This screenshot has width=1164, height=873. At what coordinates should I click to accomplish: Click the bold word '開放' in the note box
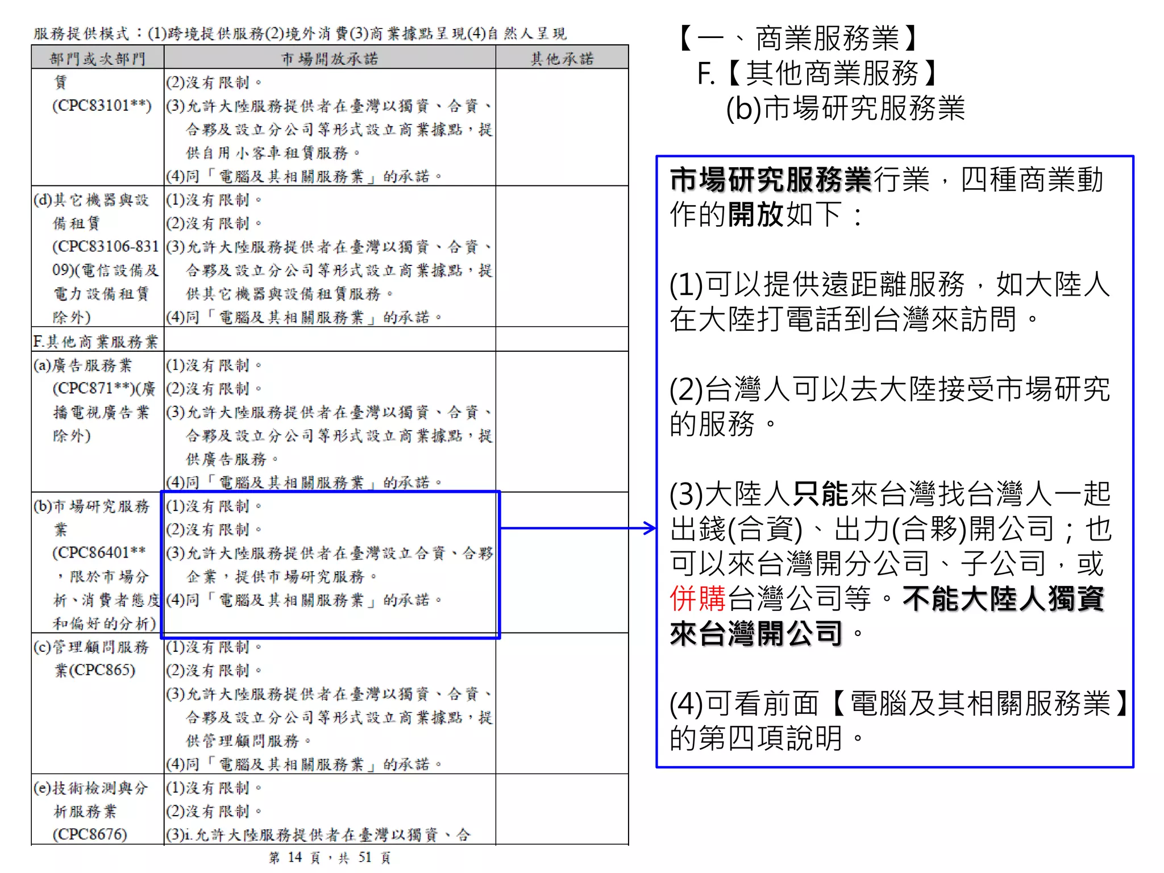pyautogui.click(x=755, y=215)
